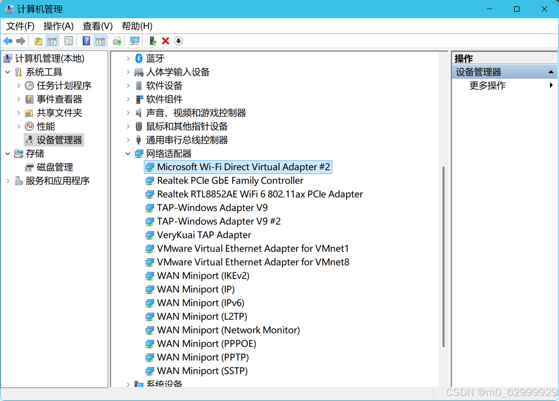Click the 性能 icon in the tree
Screen dimensions: 559x401
click(29, 126)
